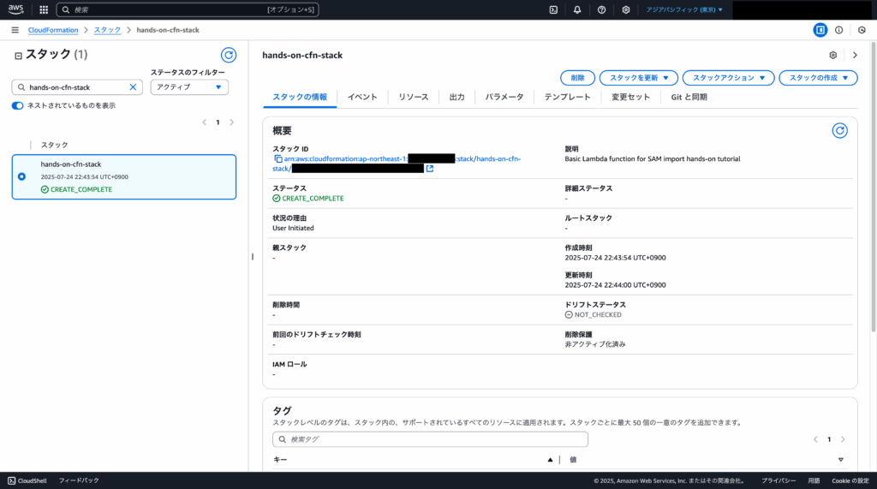Switch to the パラメータ tab
This screenshot has height=489, width=877.
click(x=504, y=97)
